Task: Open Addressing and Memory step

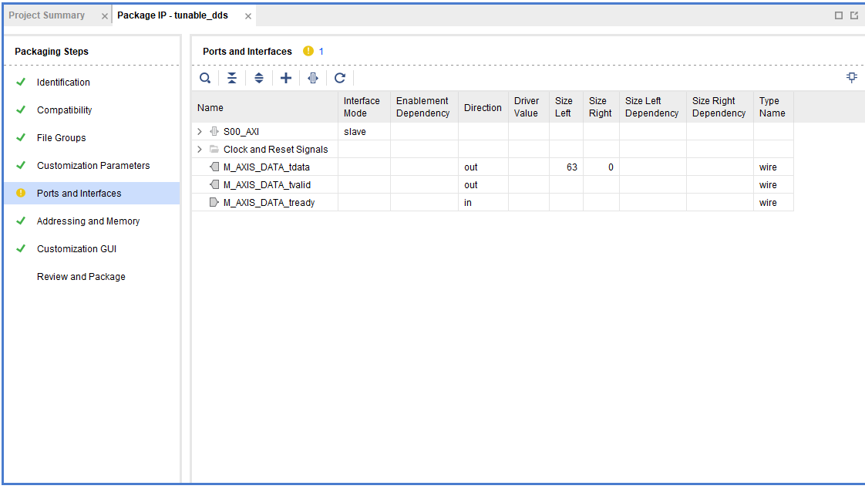Action: point(88,221)
